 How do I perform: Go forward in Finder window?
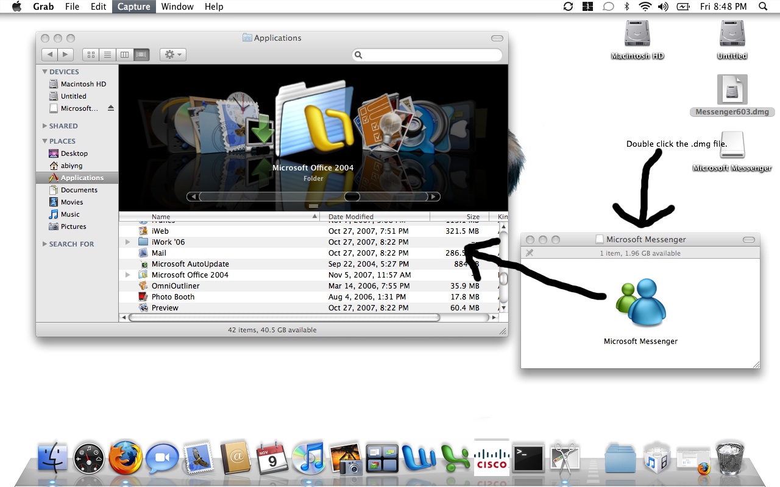coord(66,55)
